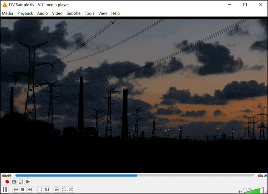Click the A-B loop button
The image size is (268, 194).
[21, 182]
